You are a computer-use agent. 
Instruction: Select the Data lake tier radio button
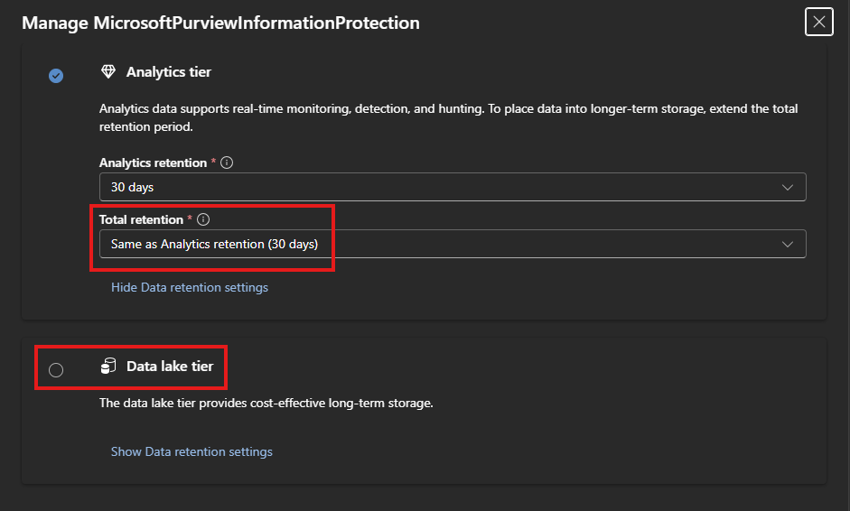tap(56, 370)
